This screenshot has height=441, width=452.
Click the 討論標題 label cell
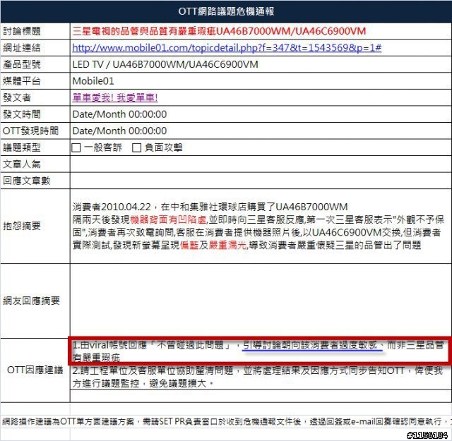tap(35, 31)
